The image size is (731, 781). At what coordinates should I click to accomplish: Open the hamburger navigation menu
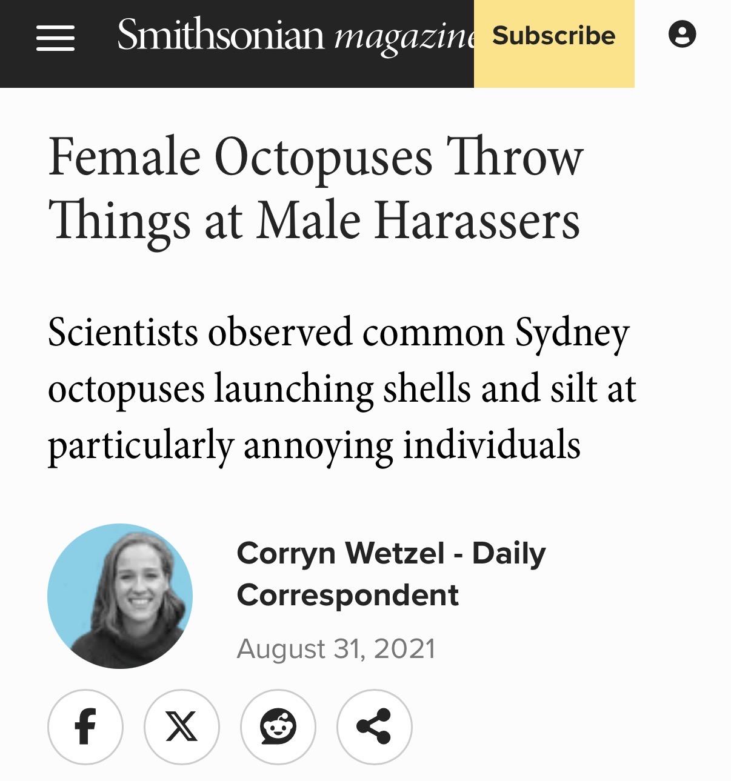click(x=55, y=38)
